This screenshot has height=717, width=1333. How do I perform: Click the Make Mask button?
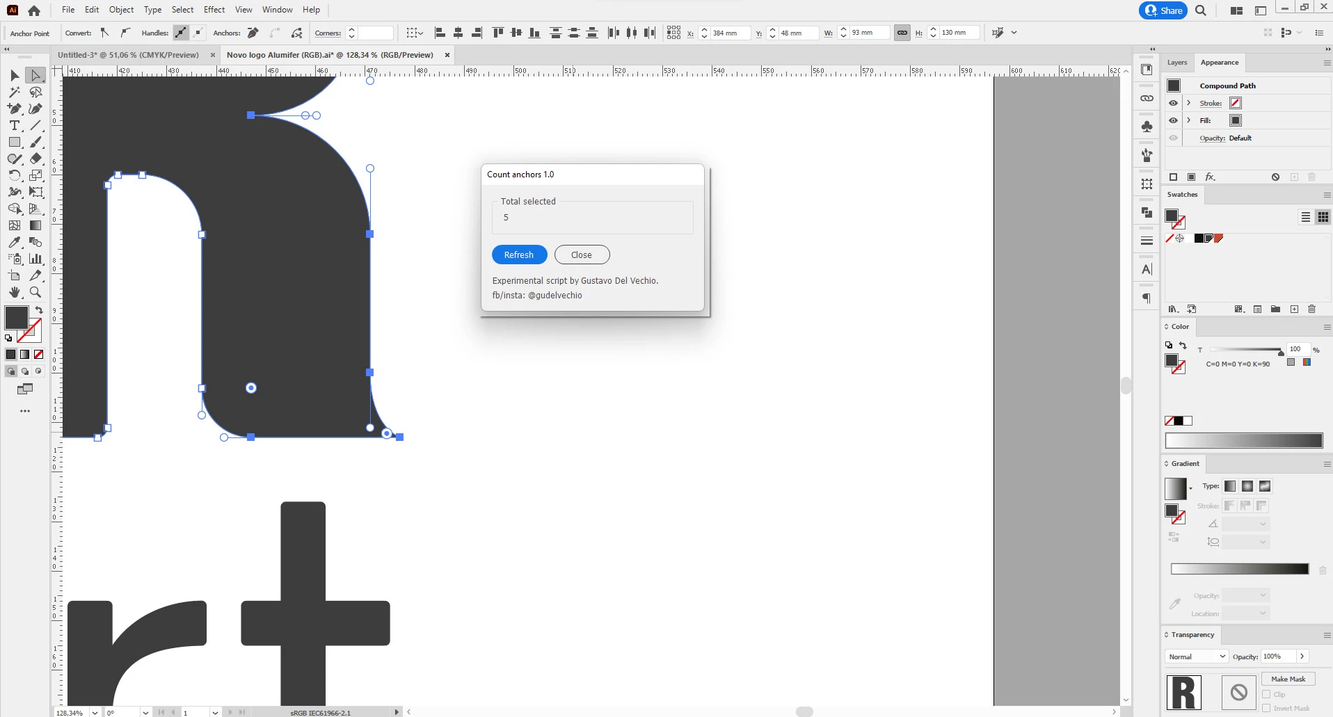1288,679
